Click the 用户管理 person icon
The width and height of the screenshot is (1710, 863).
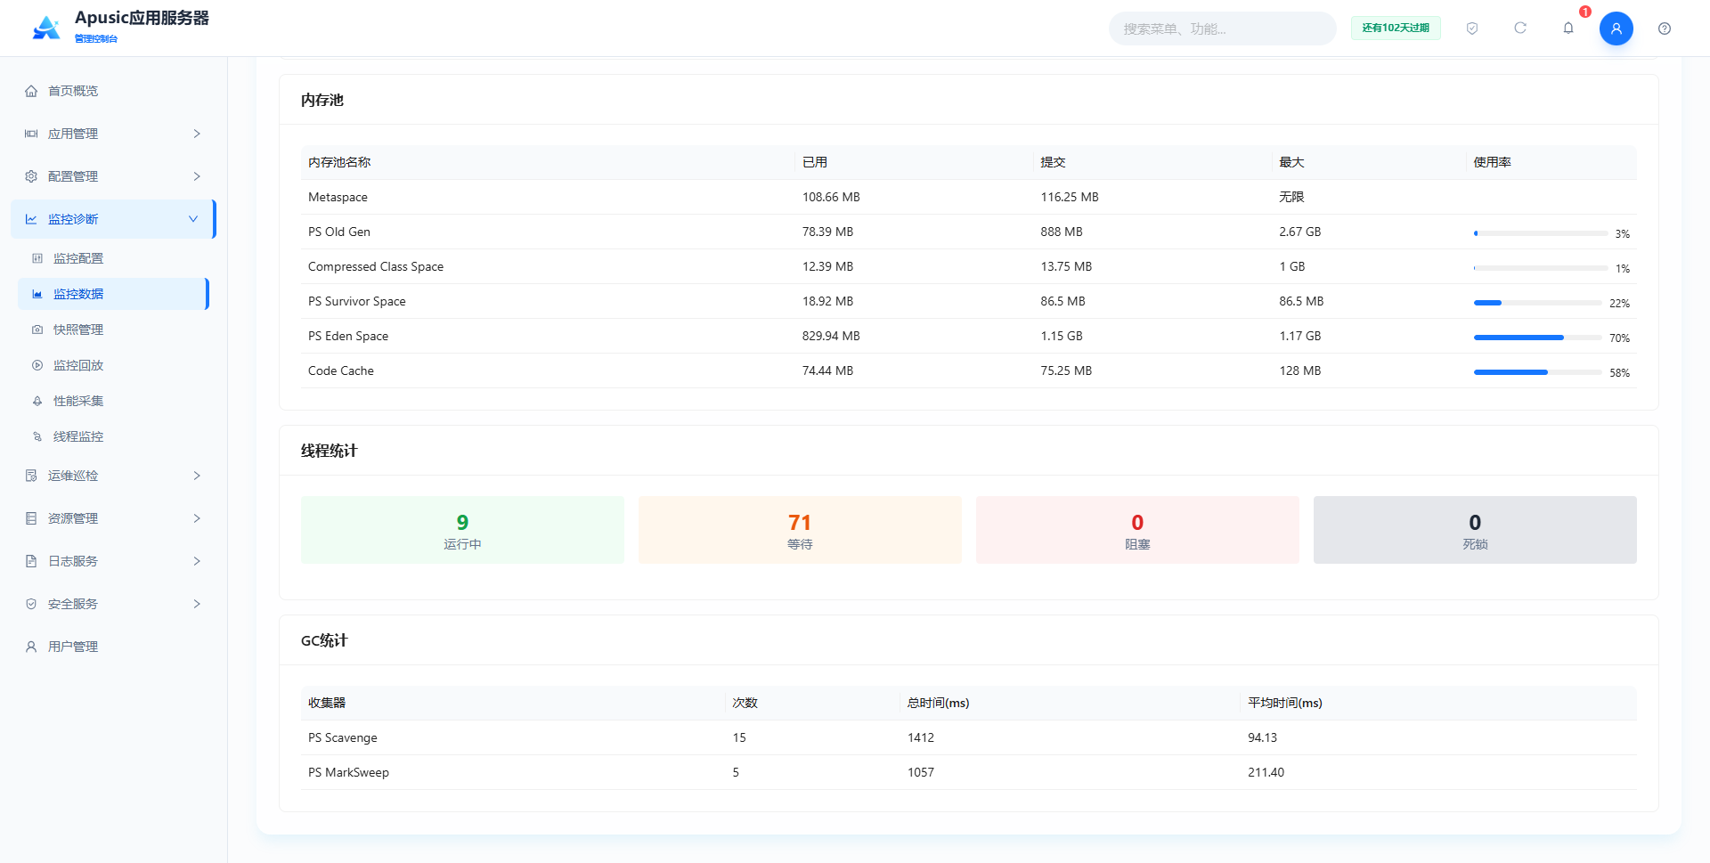pyautogui.click(x=31, y=647)
